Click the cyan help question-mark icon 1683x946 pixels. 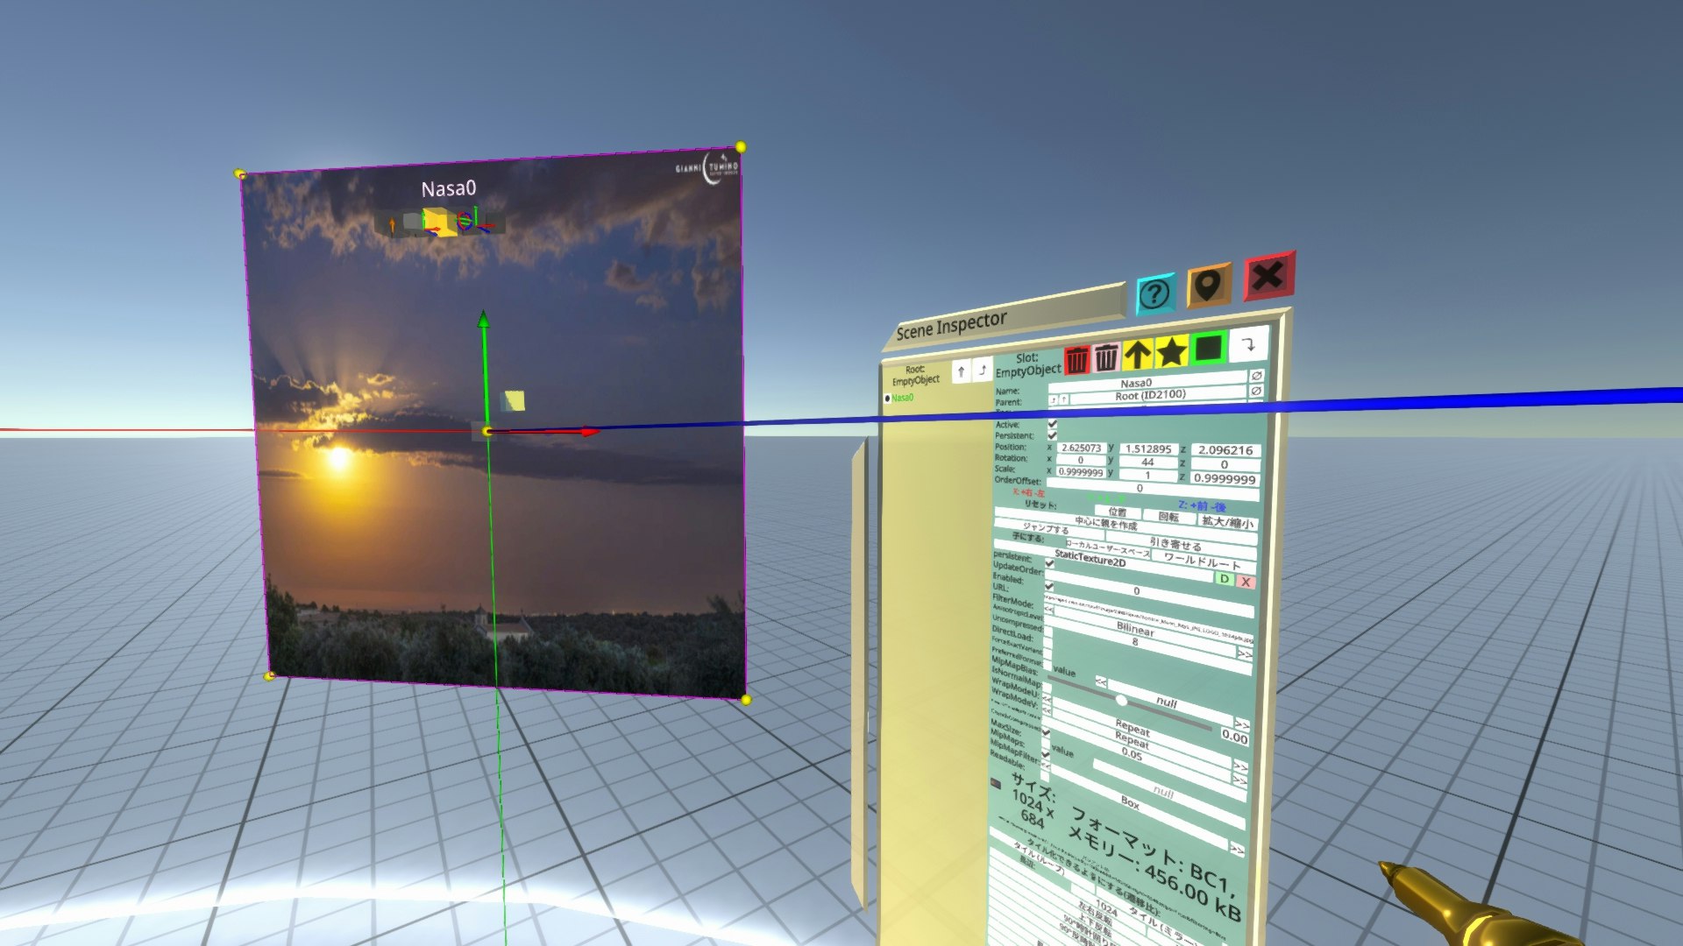tap(1155, 294)
